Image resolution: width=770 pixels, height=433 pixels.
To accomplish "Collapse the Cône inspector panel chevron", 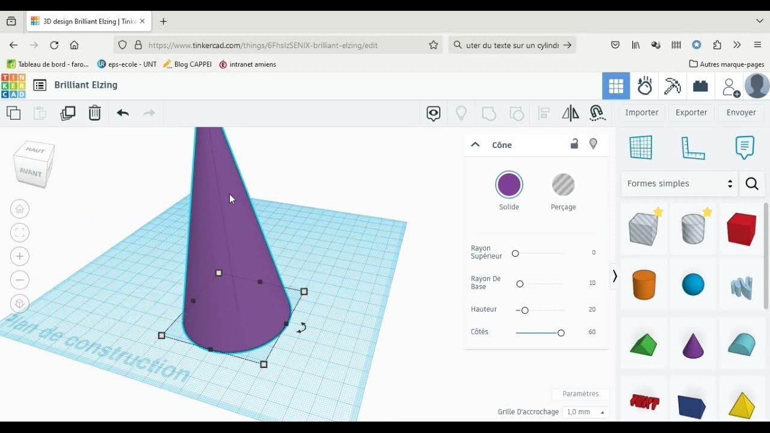I will 475,144.
